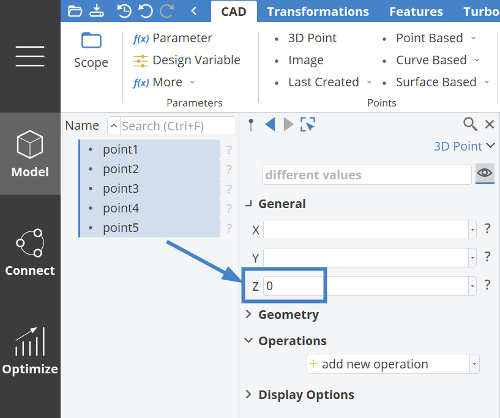The image size is (500, 418).
Task: Click question mark next to point3
Action: point(229,189)
